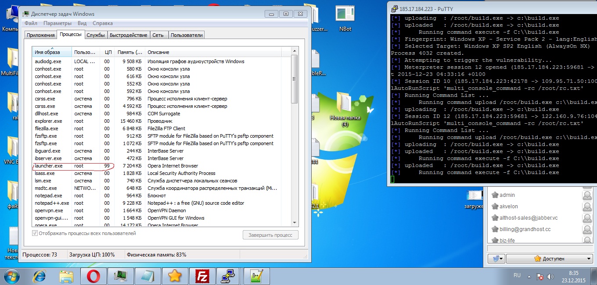The width and height of the screenshot is (597, 285).
Task: Switch to the Приложения tab
Action: coord(40,35)
